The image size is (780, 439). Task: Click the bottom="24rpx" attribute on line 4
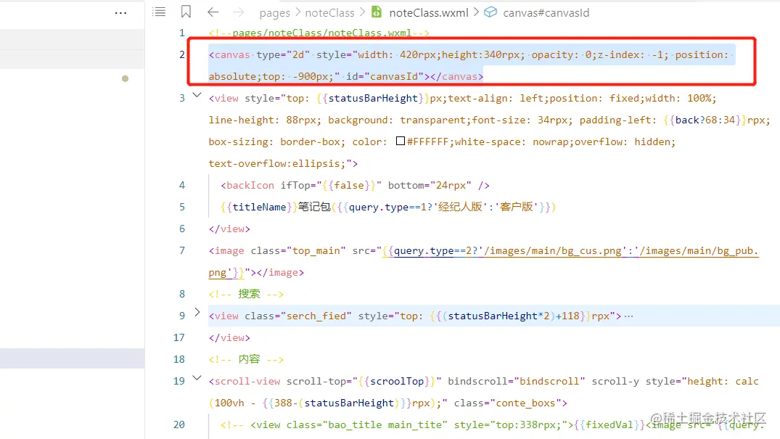430,185
